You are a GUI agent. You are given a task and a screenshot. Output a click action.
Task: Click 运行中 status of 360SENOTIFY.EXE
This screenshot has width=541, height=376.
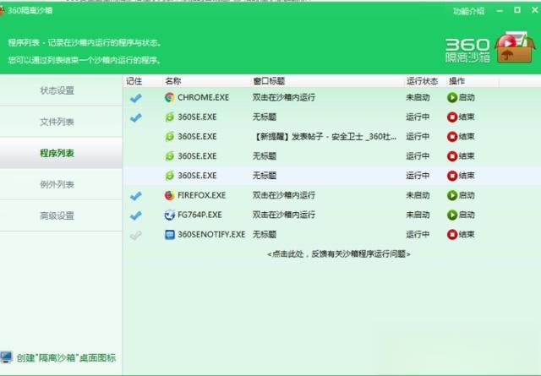coord(418,235)
